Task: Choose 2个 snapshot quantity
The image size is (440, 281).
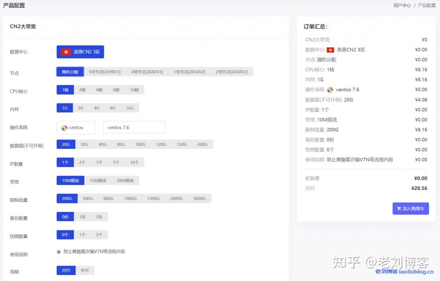Action: [x=99, y=235]
